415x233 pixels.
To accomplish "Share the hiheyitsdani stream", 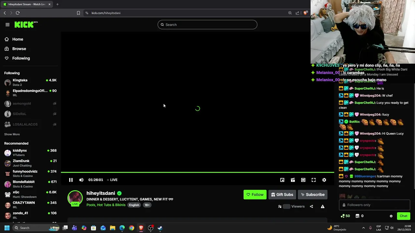I will tap(311, 206).
